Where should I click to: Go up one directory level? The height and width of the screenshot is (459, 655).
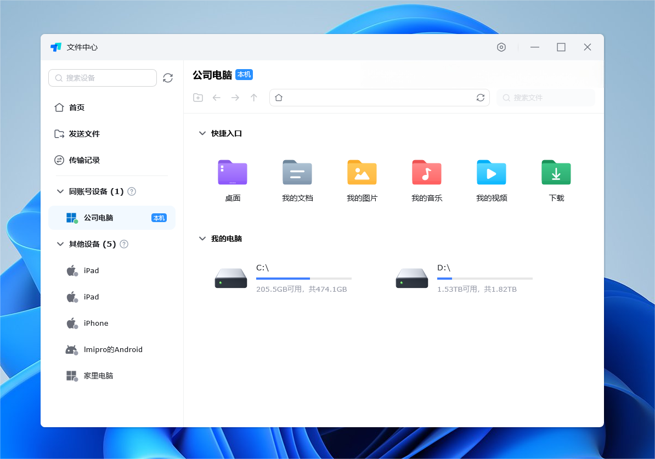tap(253, 98)
